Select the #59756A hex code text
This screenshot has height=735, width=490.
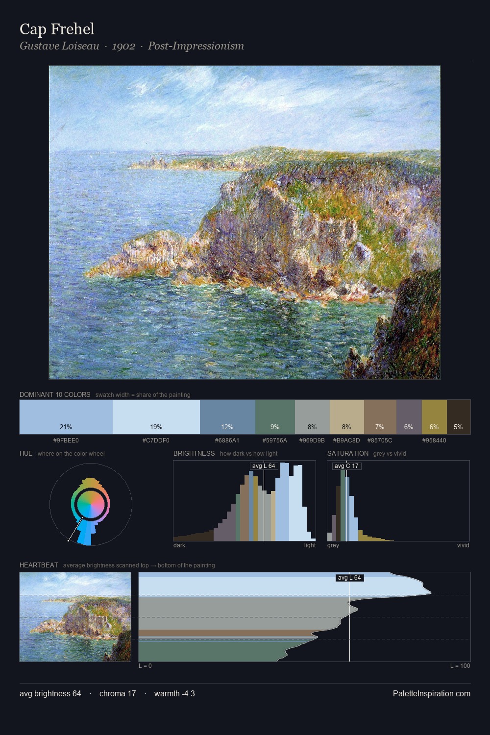275,441
